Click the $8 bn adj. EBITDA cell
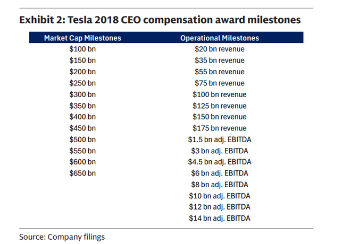 [220, 185]
